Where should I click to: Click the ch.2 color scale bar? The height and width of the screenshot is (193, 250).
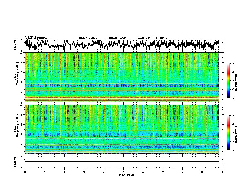[x=228, y=133]
